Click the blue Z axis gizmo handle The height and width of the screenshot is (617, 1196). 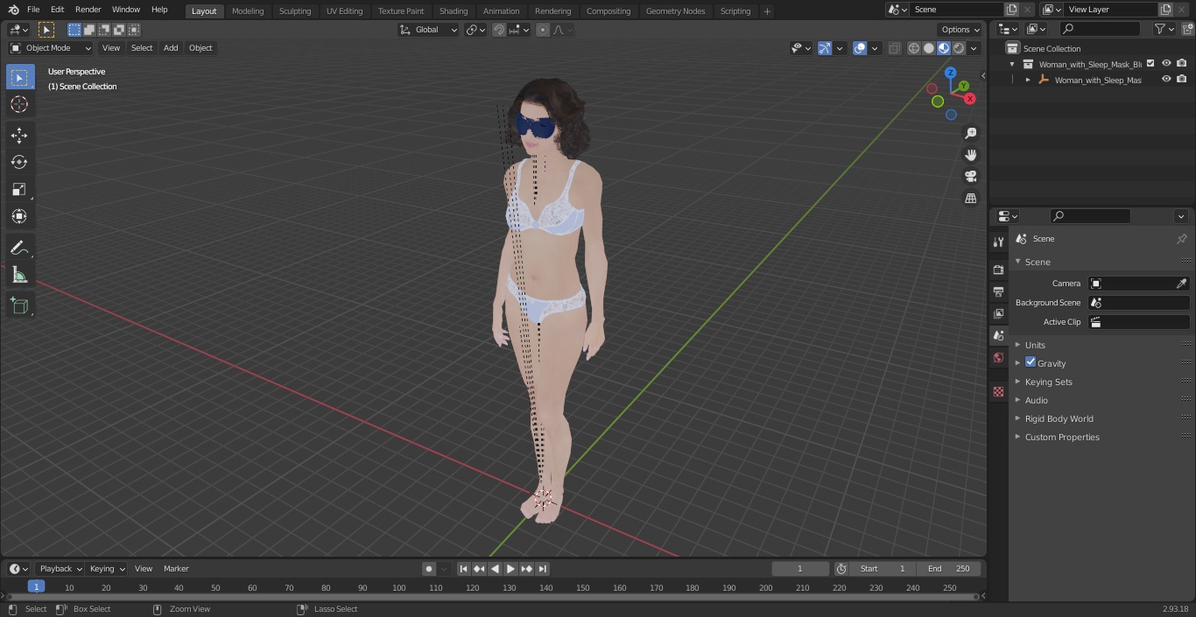point(950,73)
